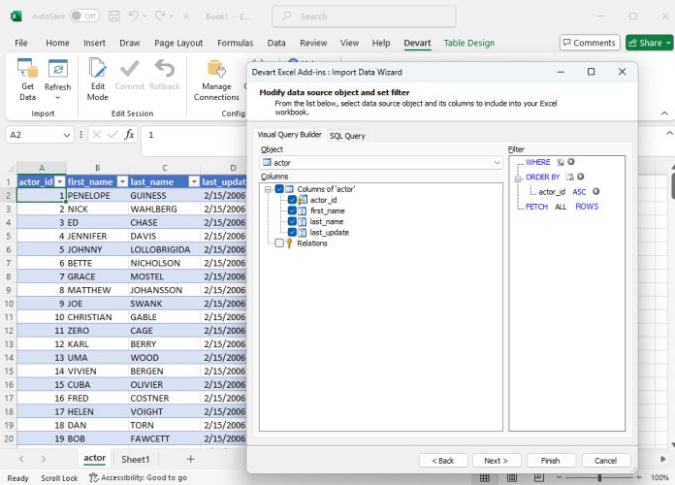Uncheck the first_name column checkbox
The image size is (675, 485).
(292, 210)
